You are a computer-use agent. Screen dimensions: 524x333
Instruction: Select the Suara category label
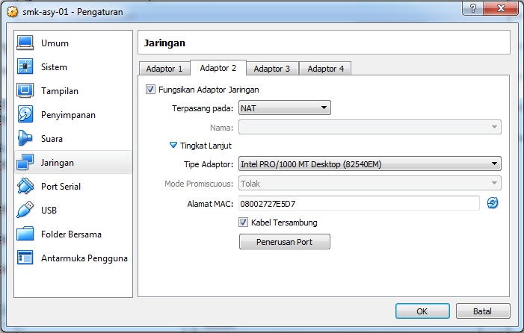click(x=52, y=139)
